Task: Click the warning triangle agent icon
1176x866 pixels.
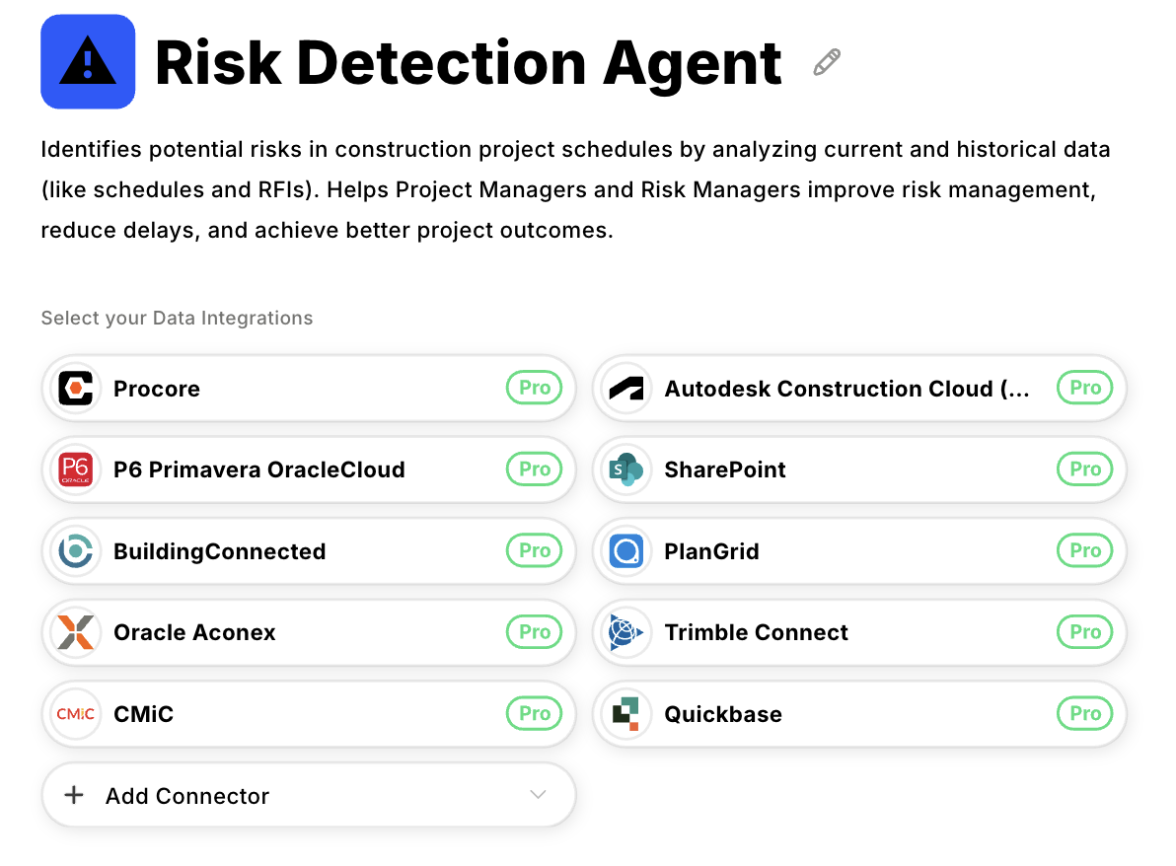Action: (86, 61)
